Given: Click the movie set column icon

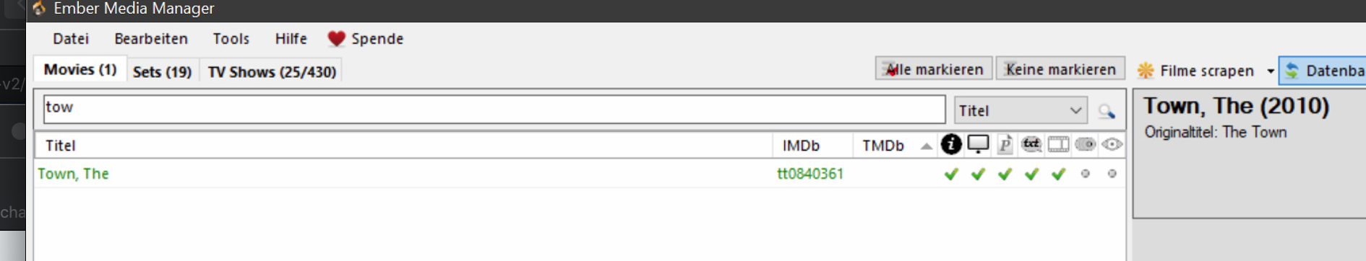Looking at the screenshot, I should tap(1085, 144).
